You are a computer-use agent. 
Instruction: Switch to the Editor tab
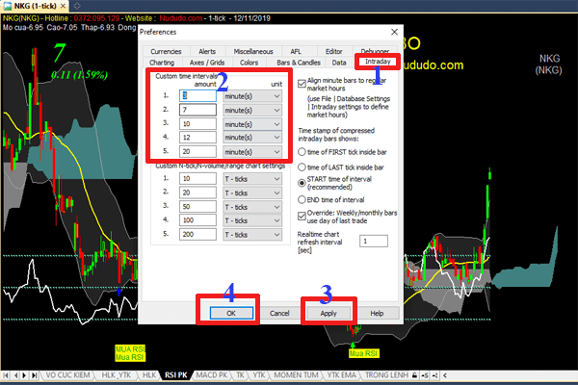click(334, 52)
